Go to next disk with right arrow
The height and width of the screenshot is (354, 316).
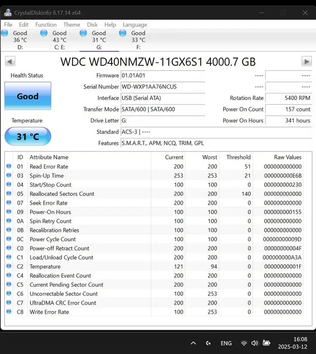click(307, 61)
